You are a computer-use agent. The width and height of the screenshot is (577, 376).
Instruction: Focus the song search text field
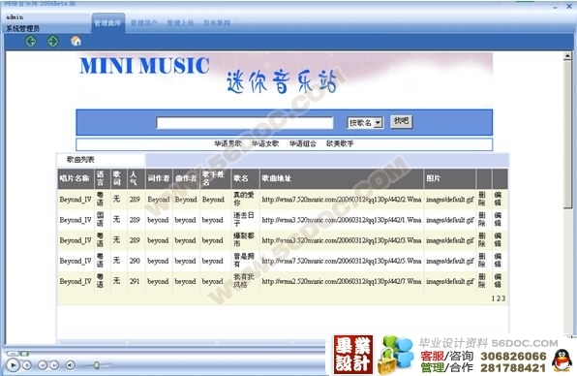(x=245, y=123)
